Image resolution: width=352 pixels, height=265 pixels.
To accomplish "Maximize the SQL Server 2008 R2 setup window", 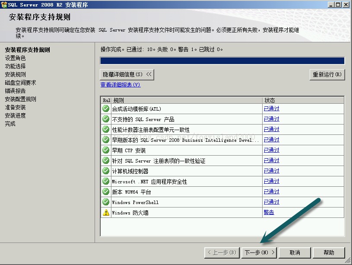I will tap(338, 4).
